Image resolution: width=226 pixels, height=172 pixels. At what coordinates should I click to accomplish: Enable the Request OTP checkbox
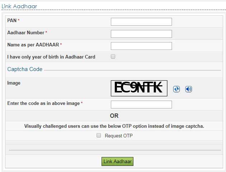tap(99, 136)
